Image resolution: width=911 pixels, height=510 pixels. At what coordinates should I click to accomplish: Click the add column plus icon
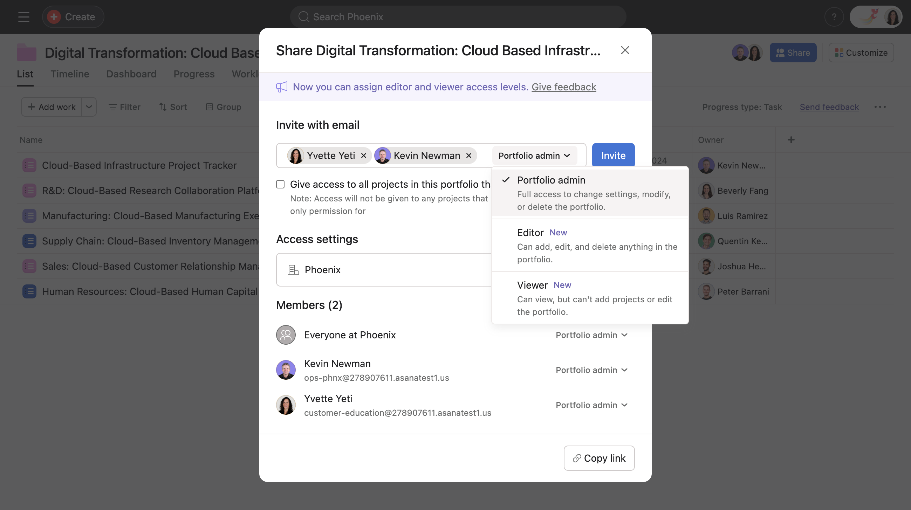pyautogui.click(x=791, y=140)
